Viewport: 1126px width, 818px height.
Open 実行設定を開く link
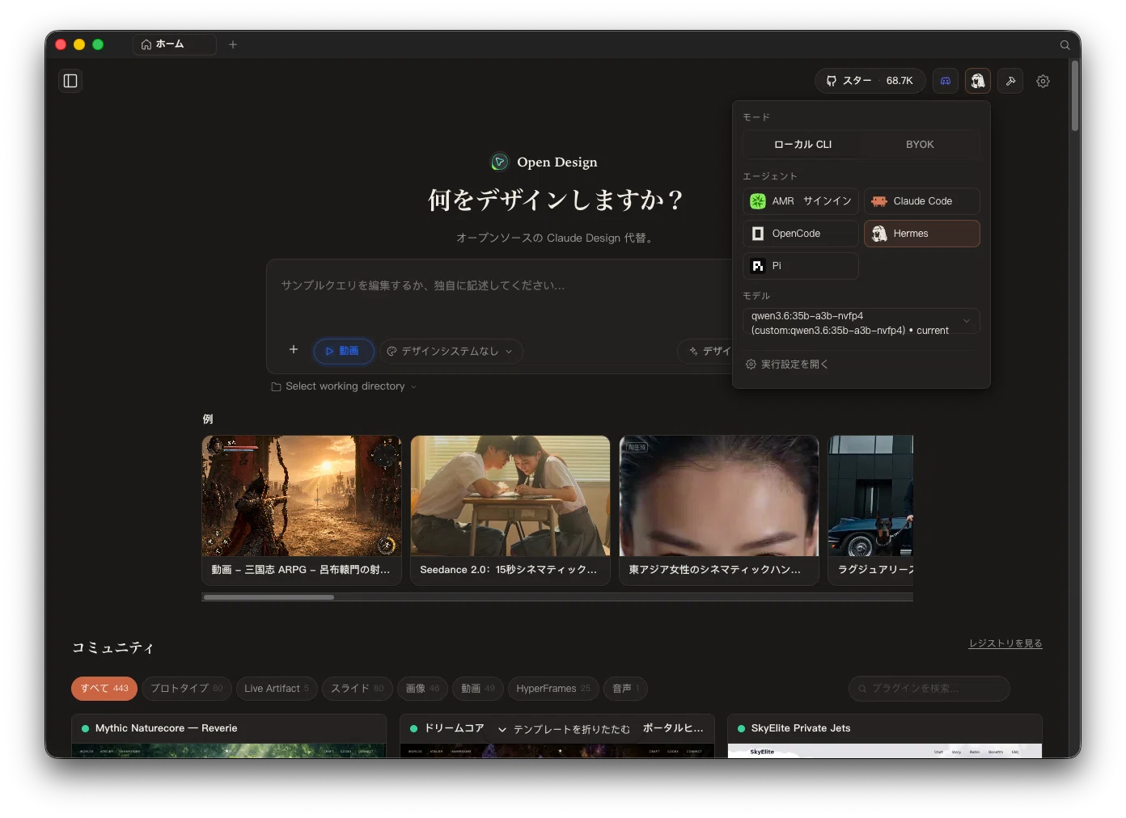point(787,365)
